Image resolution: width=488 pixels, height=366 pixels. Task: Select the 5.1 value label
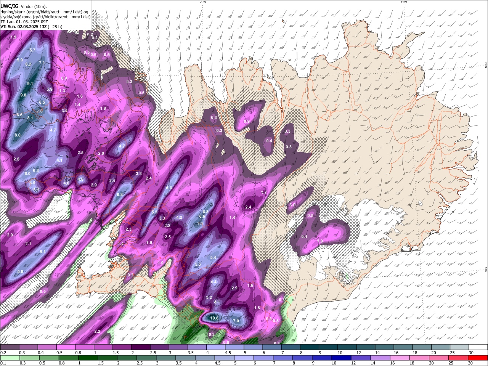(43, 252)
